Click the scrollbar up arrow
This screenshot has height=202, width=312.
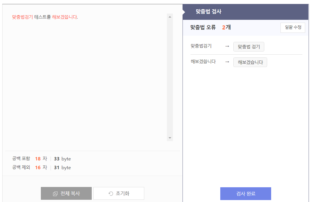[170, 16]
